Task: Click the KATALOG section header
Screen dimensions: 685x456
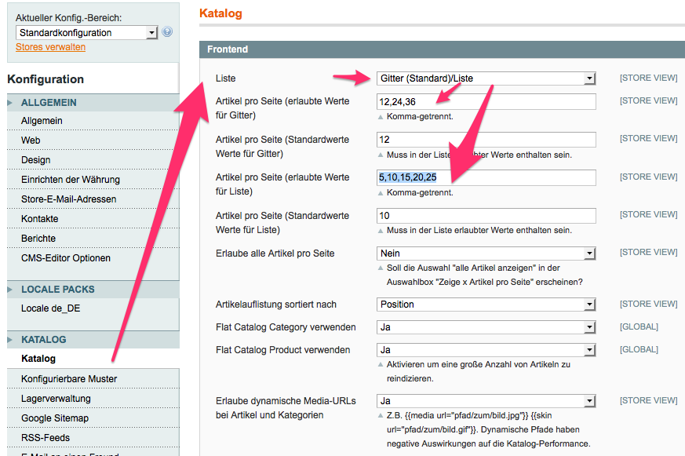Action: coord(93,340)
